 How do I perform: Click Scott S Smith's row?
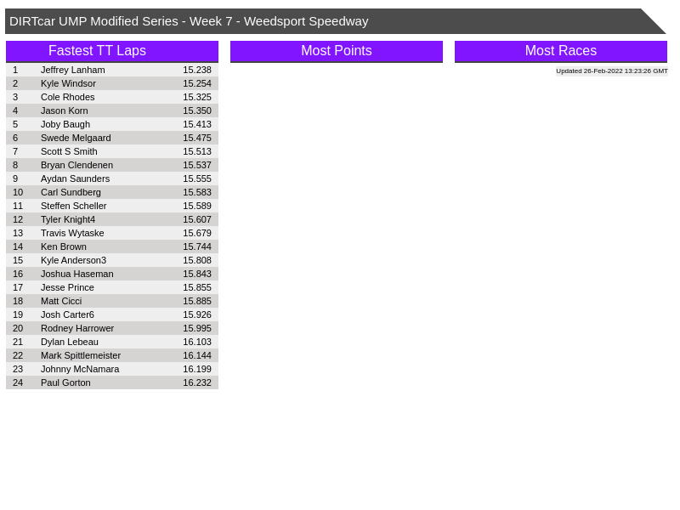[69, 151]
